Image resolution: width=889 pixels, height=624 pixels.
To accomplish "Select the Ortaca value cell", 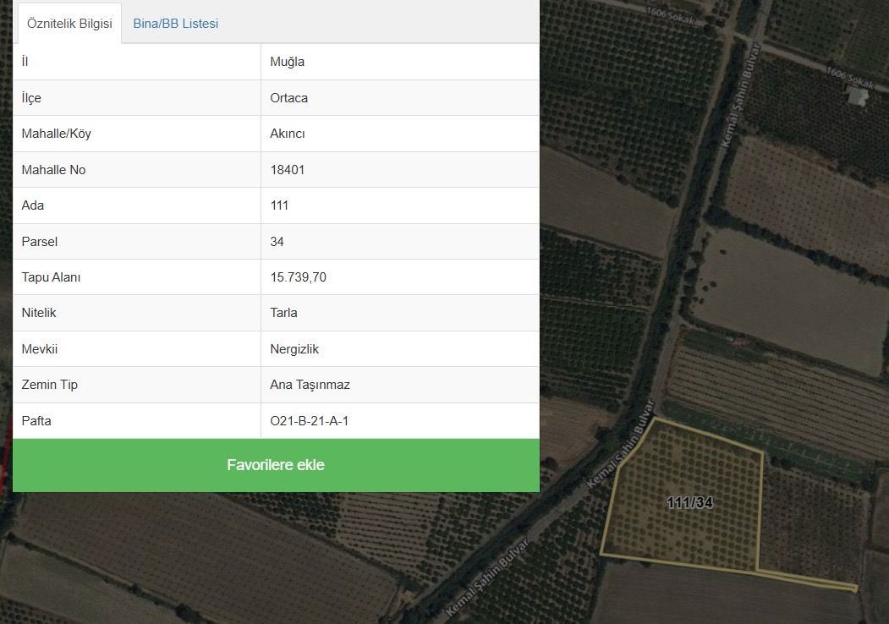I will point(400,98).
